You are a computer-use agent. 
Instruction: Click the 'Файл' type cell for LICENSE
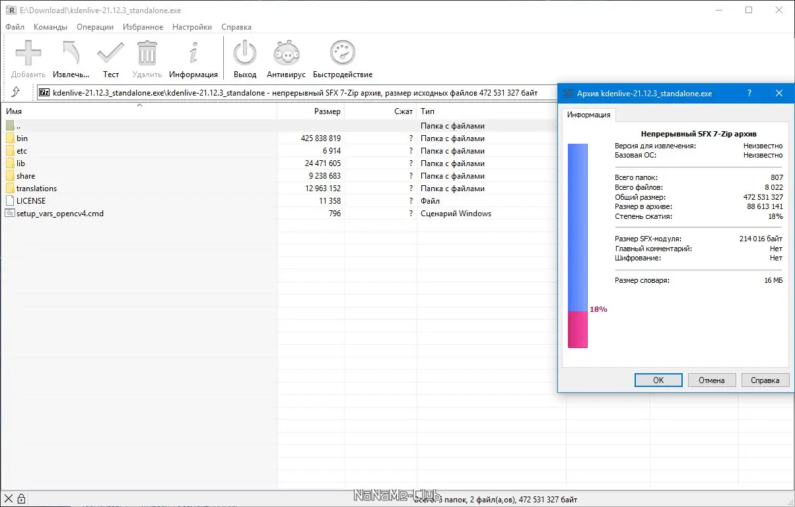[431, 201]
